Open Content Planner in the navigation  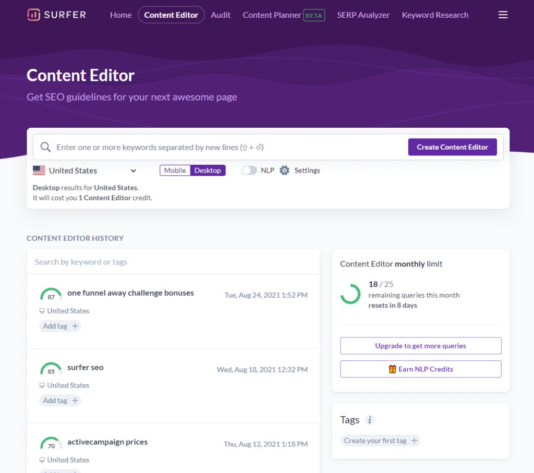click(x=272, y=15)
